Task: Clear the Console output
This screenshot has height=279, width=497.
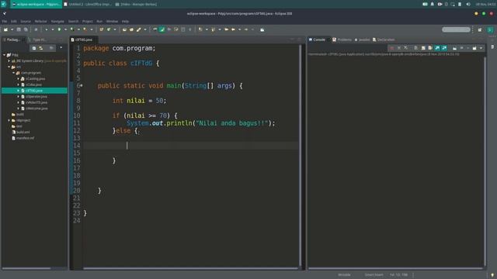Action: [415, 48]
